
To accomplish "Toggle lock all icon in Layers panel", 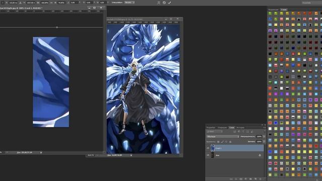I will click(x=230, y=142).
